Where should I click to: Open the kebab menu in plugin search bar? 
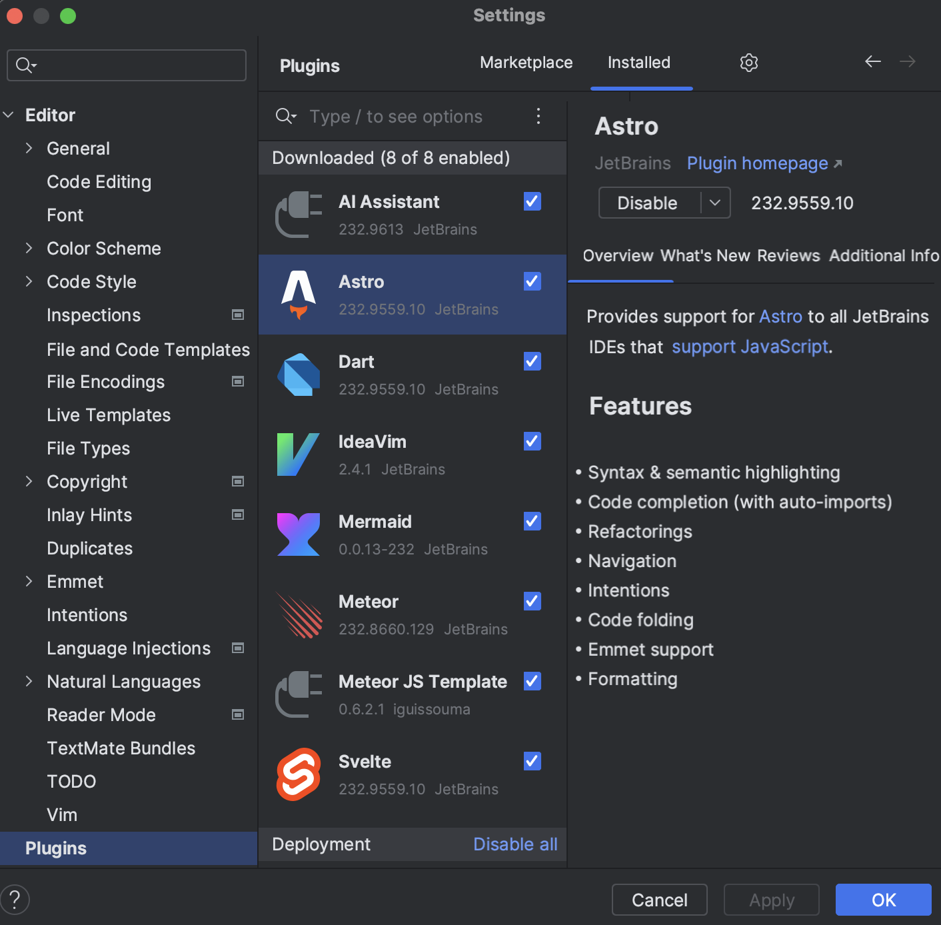[x=538, y=116]
